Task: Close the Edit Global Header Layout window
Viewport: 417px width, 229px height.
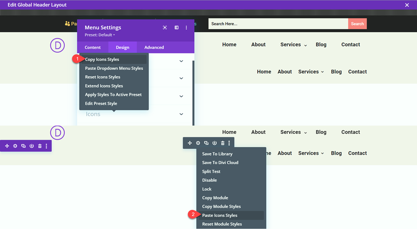Action: [x=407, y=5]
